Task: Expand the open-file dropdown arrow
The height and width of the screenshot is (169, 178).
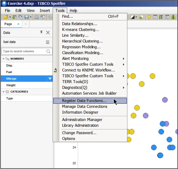Action: click(10, 17)
